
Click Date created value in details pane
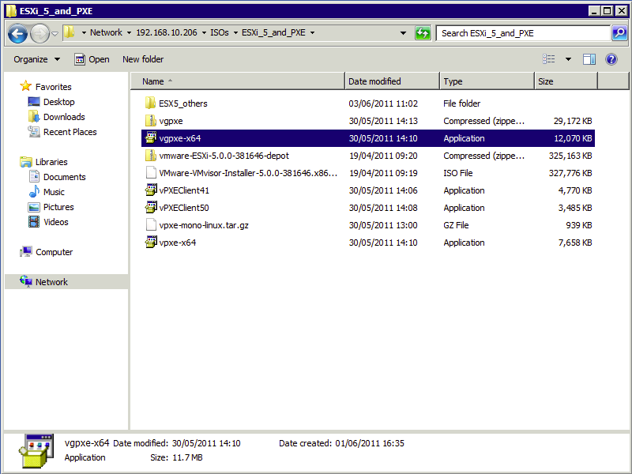pos(370,443)
